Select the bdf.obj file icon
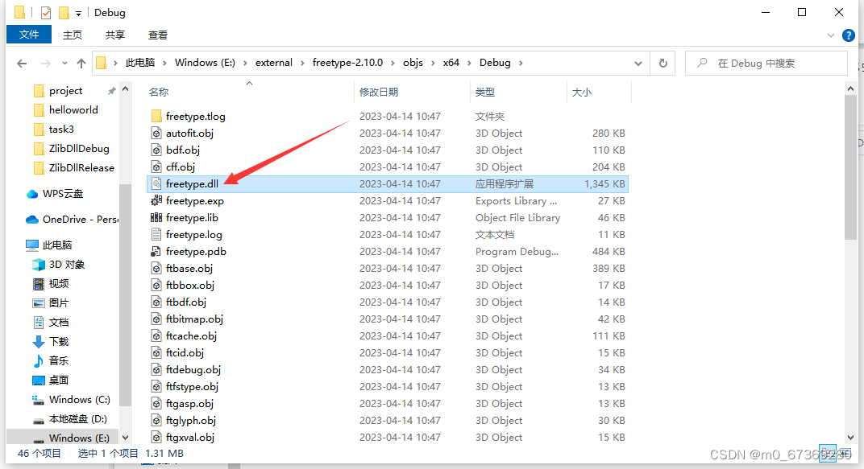 click(156, 150)
